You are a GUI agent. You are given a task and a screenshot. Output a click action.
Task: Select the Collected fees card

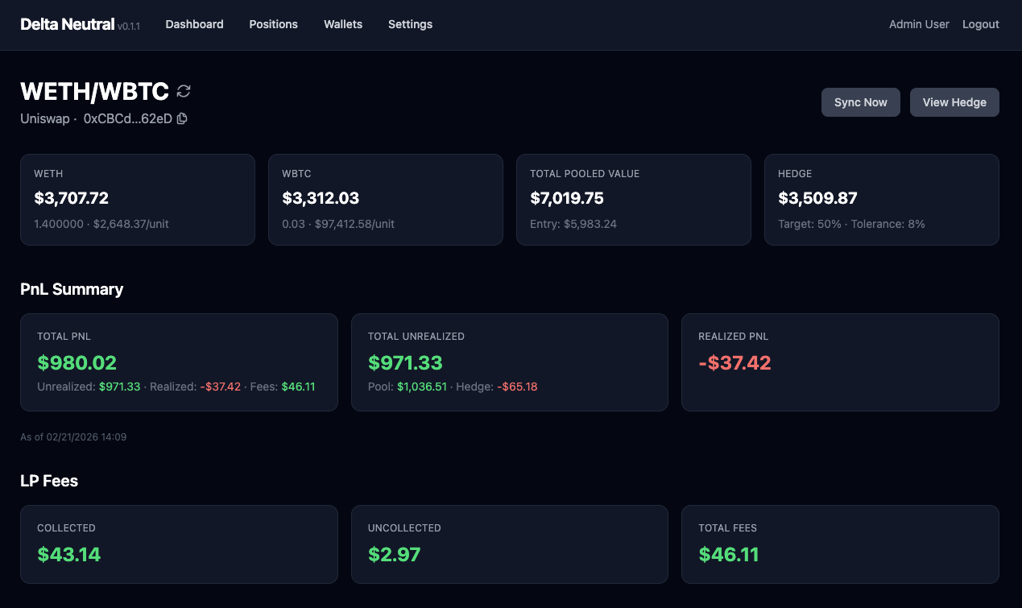179,544
